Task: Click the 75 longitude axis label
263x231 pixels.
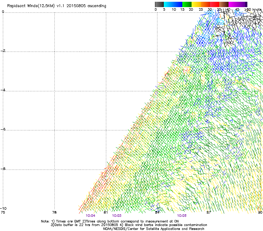Action: (3, 213)
